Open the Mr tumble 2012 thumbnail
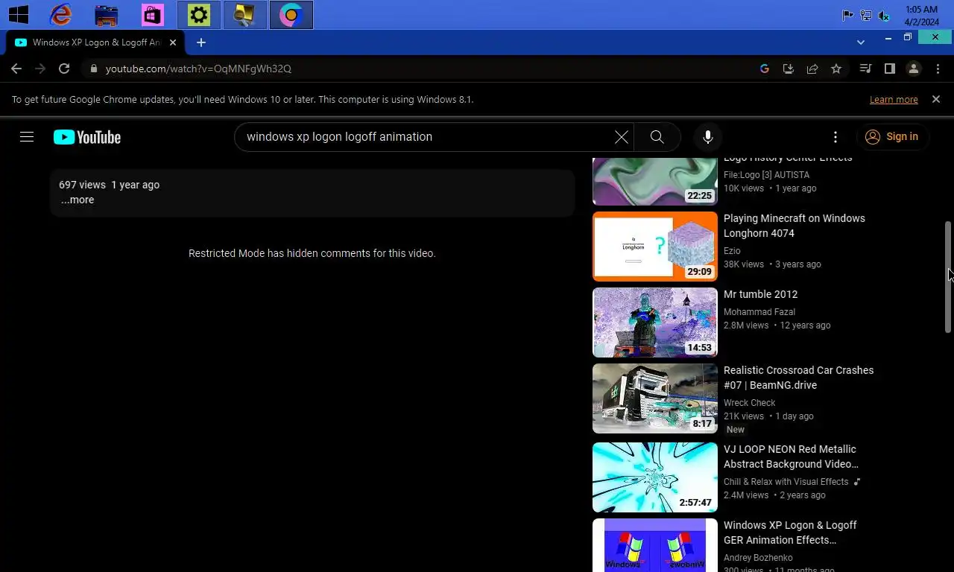The image size is (954, 572). (654, 322)
